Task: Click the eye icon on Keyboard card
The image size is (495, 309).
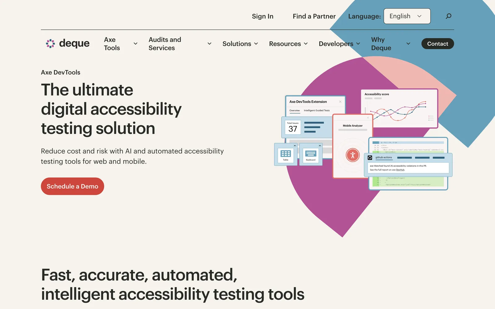Action: (x=320, y=146)
